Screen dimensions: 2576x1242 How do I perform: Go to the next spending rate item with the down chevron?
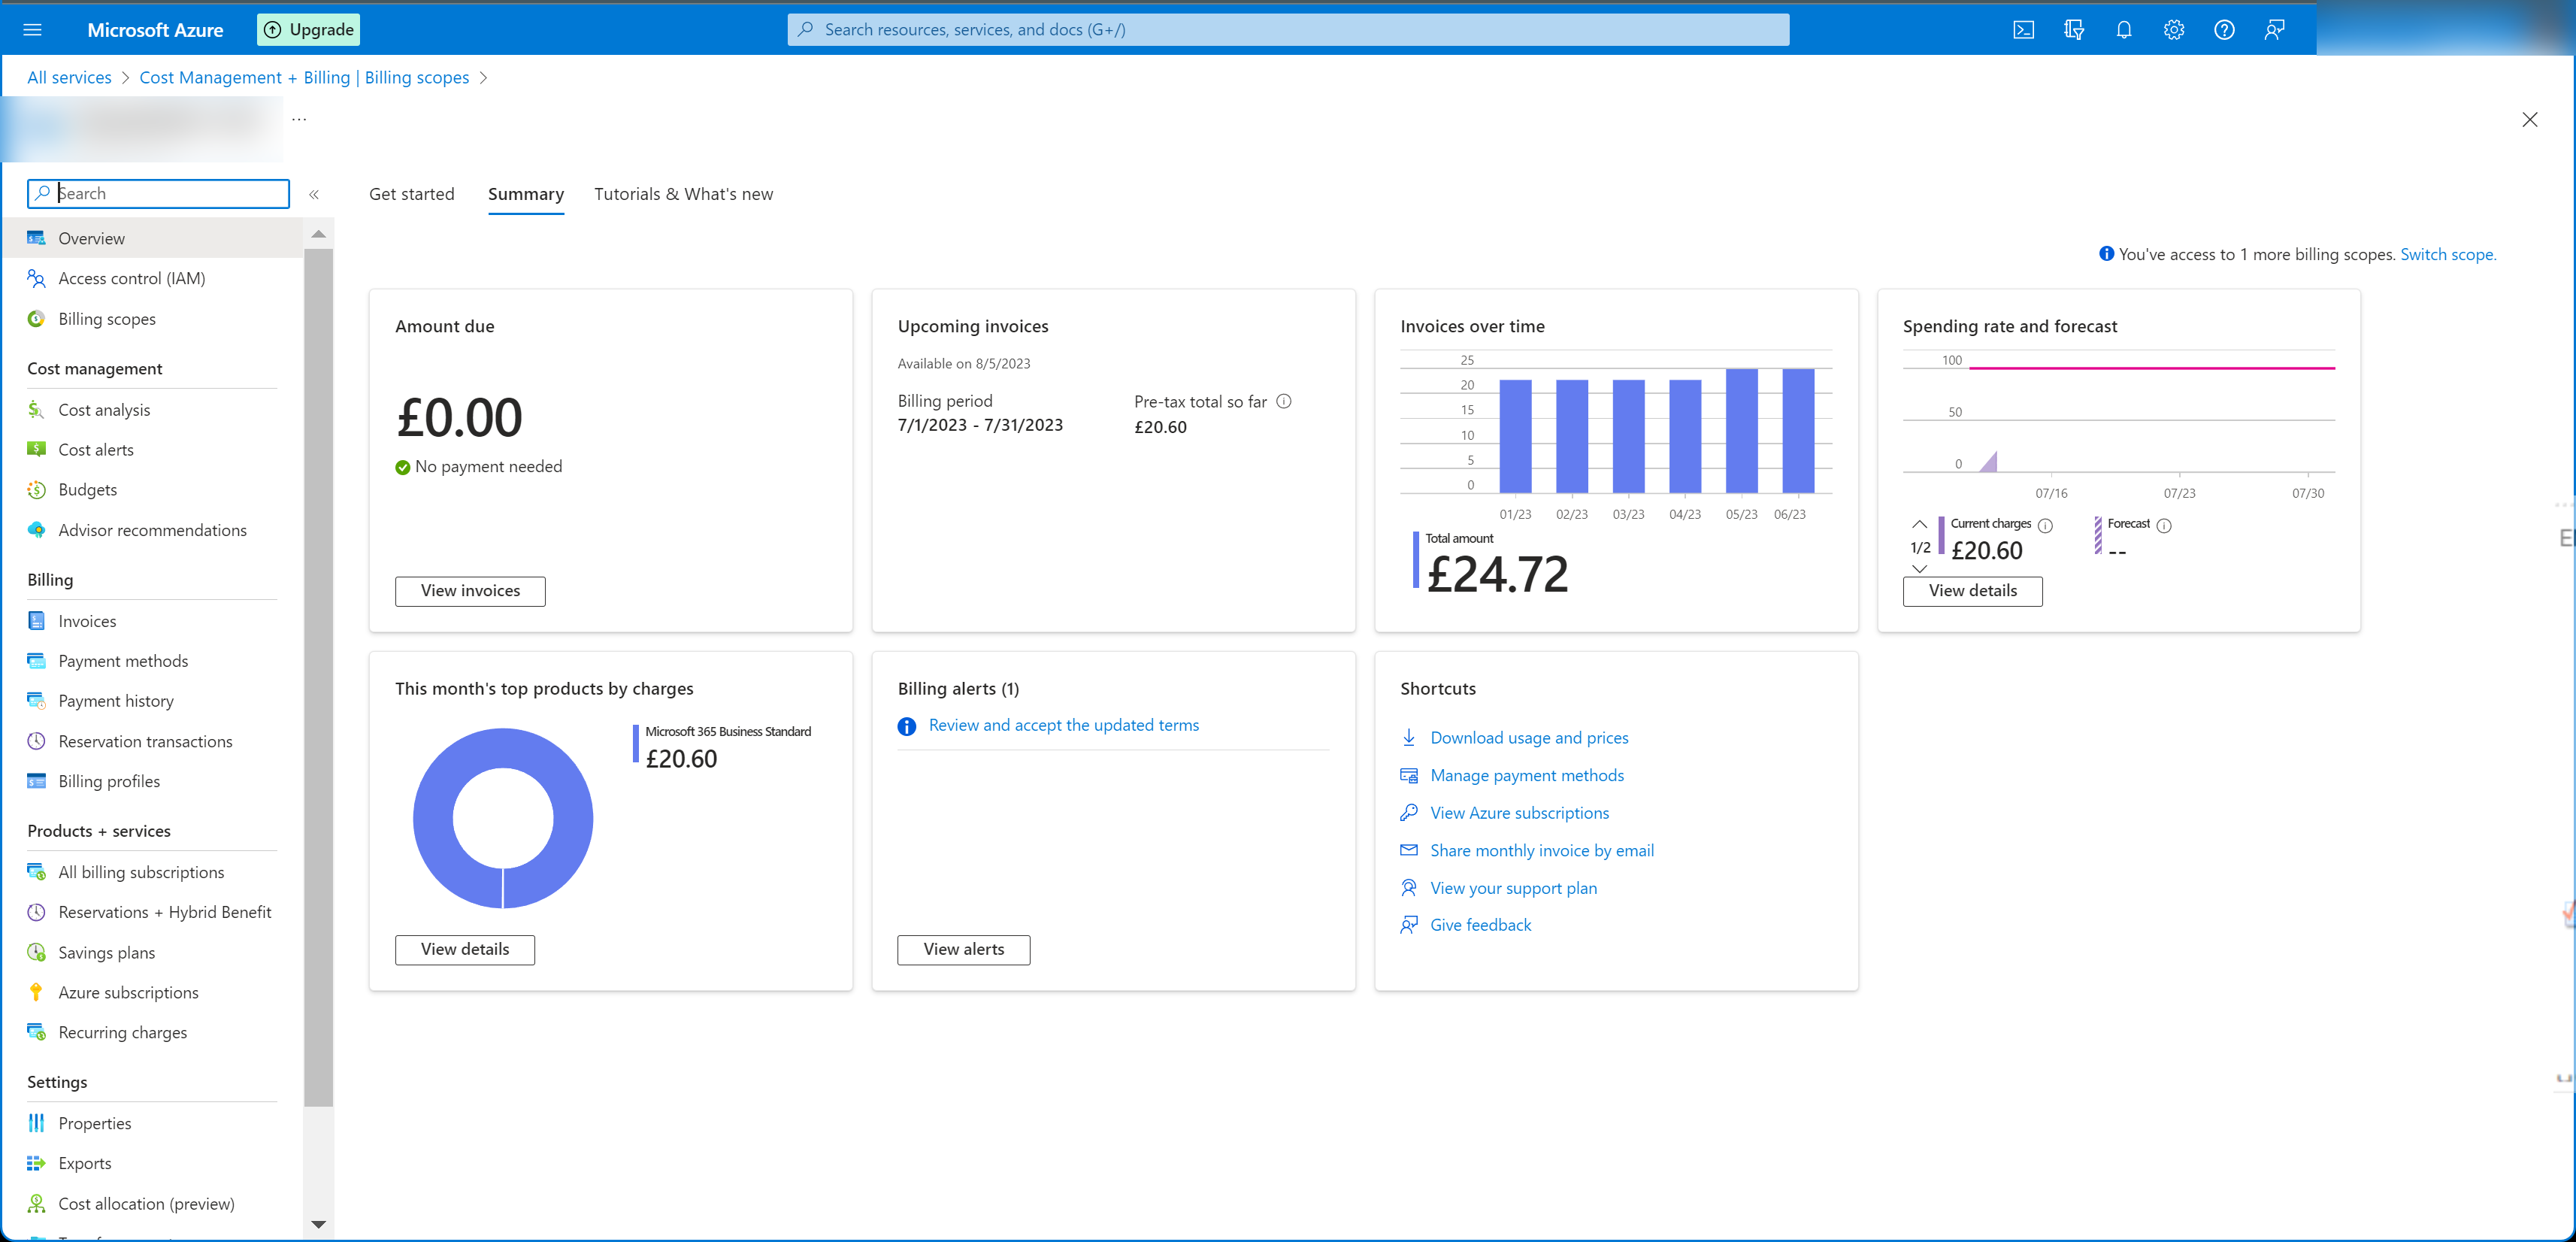click(1919, 568)
